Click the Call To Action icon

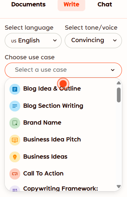[x=15, y=174]
